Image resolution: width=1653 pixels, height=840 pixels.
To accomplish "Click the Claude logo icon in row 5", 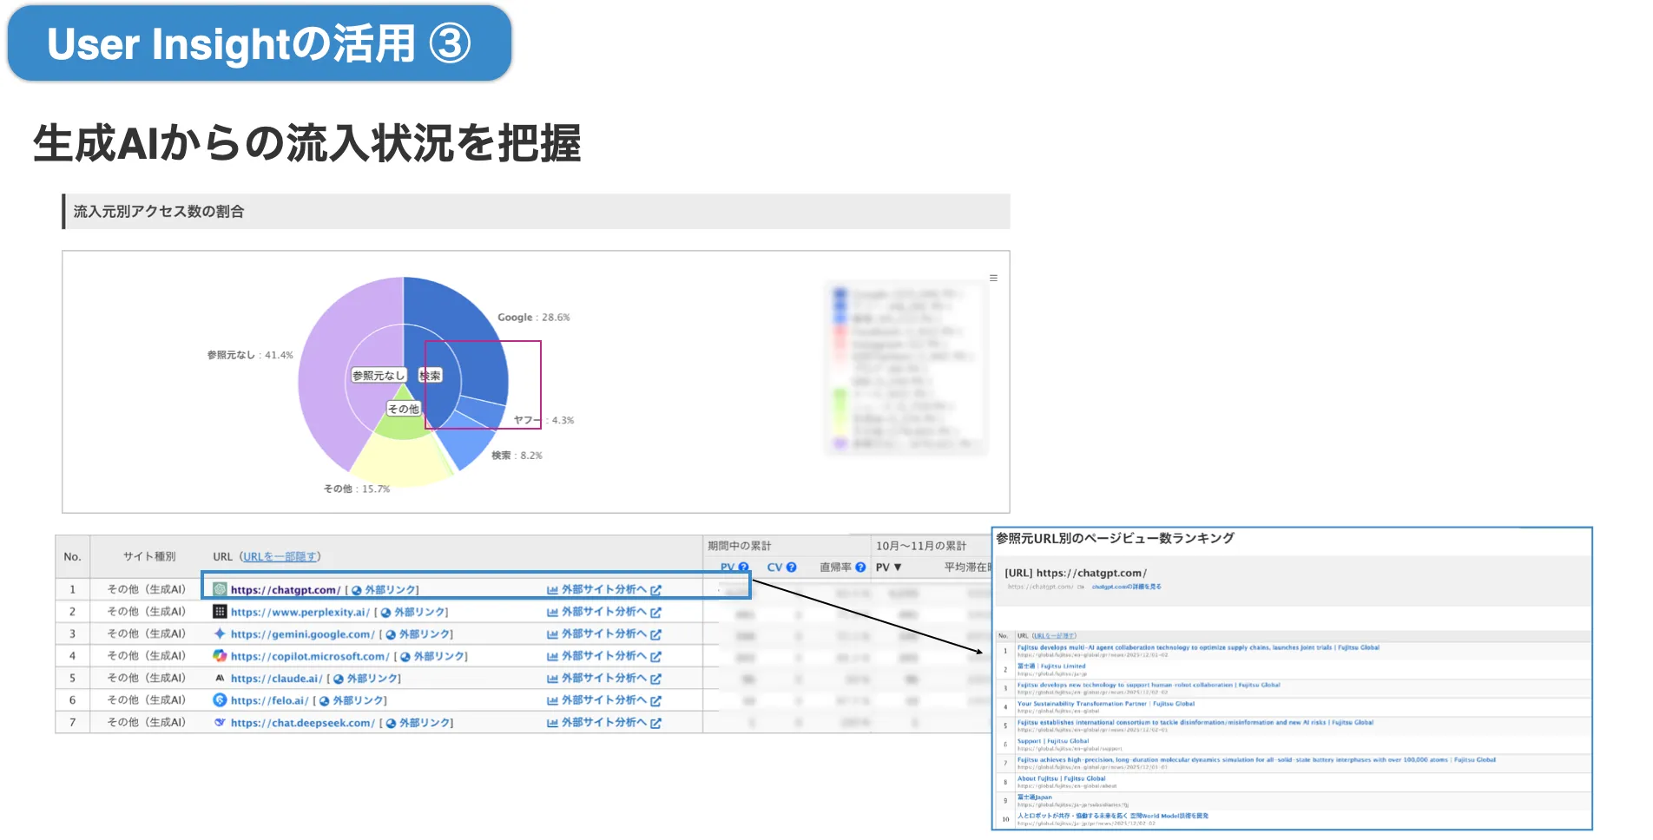I will click(220, 679).
